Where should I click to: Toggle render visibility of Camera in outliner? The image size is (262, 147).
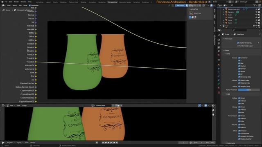[259, 12]
